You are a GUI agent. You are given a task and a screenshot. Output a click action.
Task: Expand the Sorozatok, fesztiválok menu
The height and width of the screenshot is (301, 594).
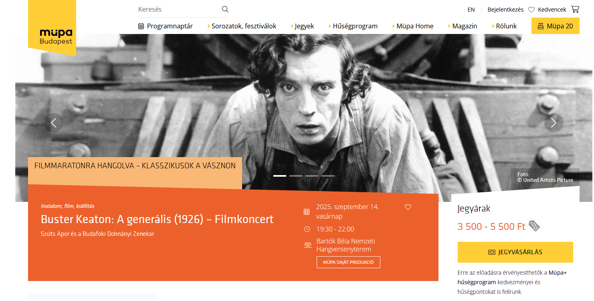point(242,26)
